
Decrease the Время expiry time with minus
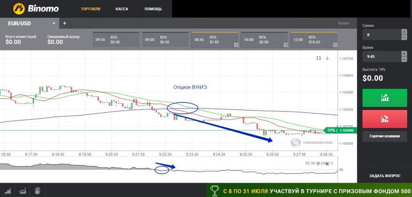pyautogui.click(x=404, y=59)
